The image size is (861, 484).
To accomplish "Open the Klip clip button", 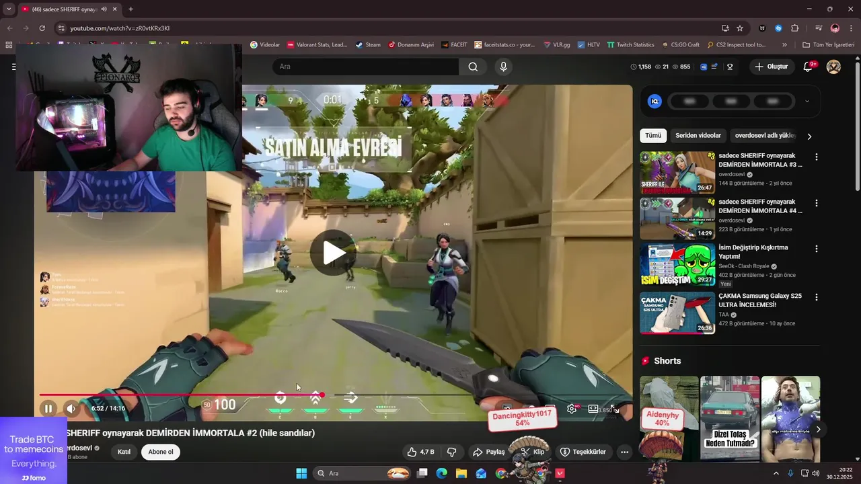I will (533, 452).
